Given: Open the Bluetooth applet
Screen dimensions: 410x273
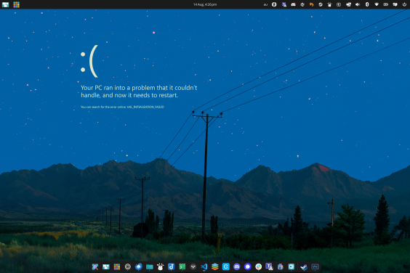Looking at the screenshot, I should tap(367, 4).
